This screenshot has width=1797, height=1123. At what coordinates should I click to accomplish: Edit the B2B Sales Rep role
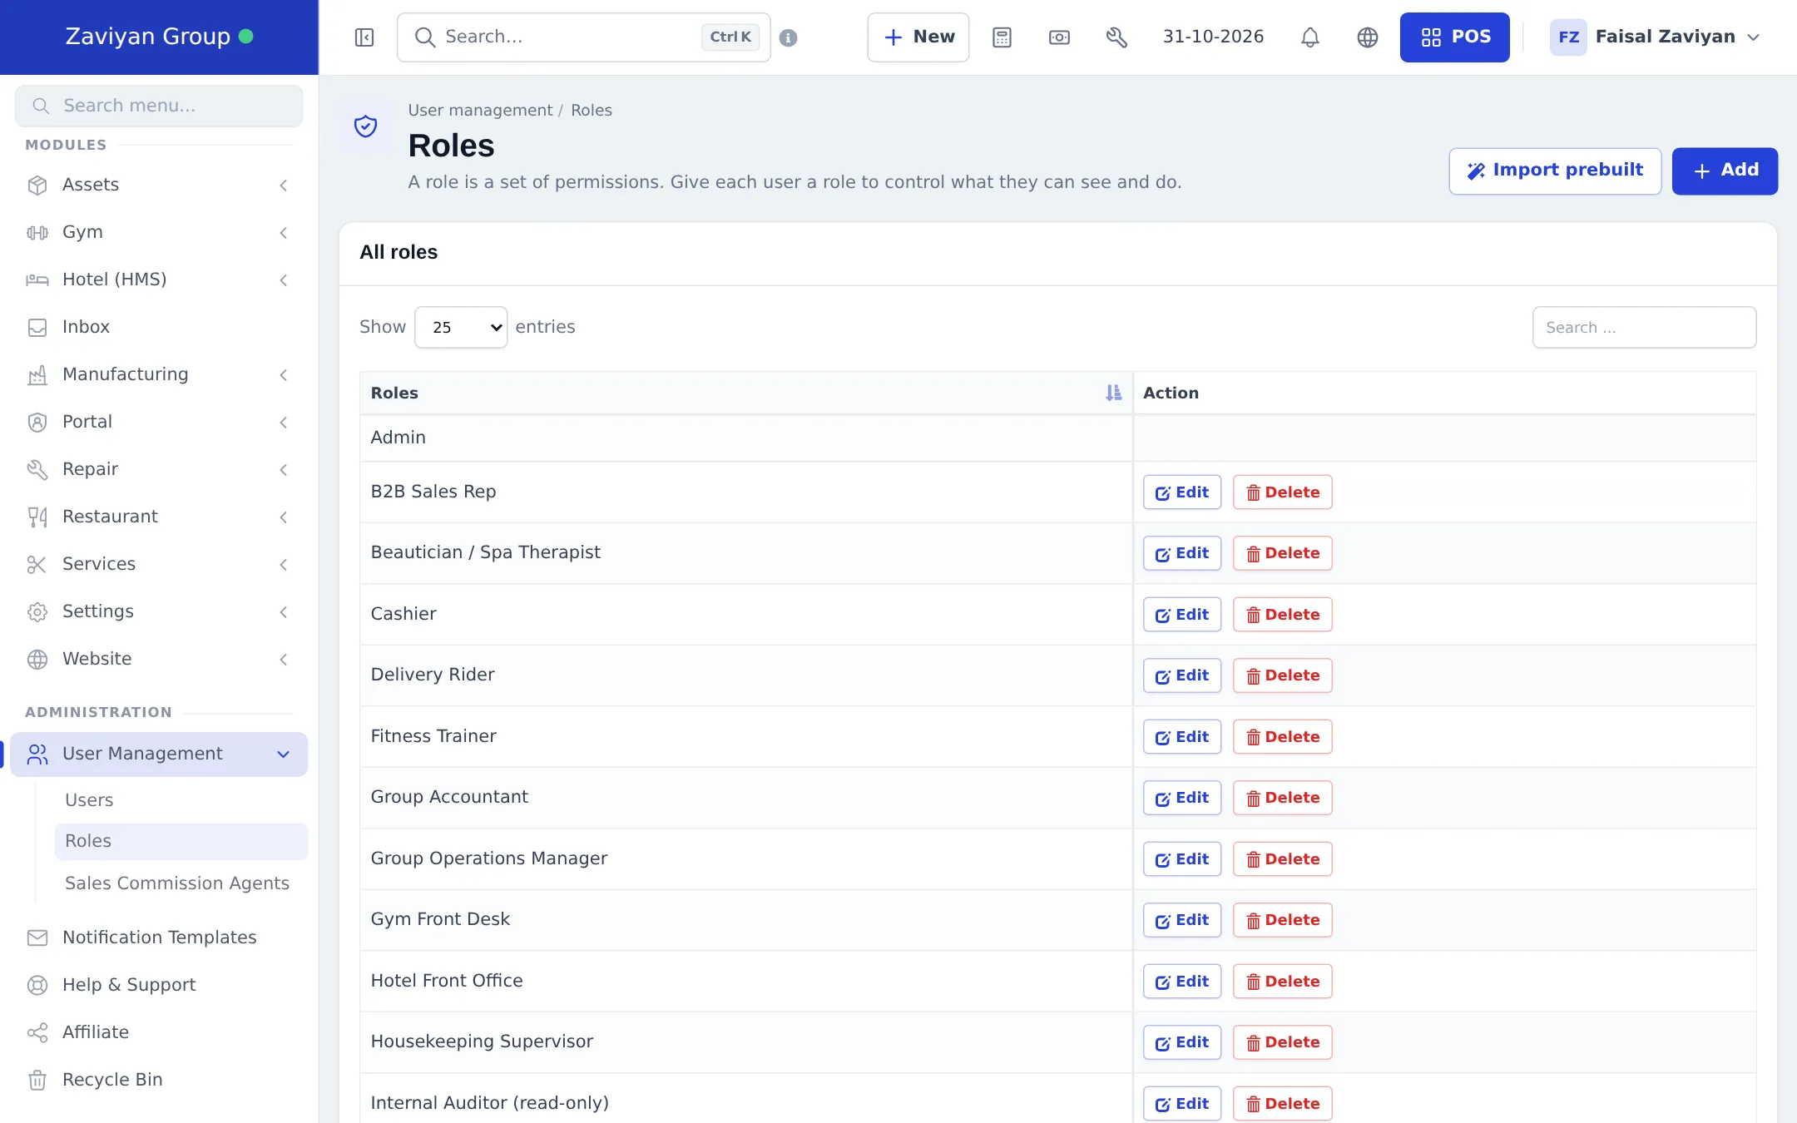pos(1182,492)
